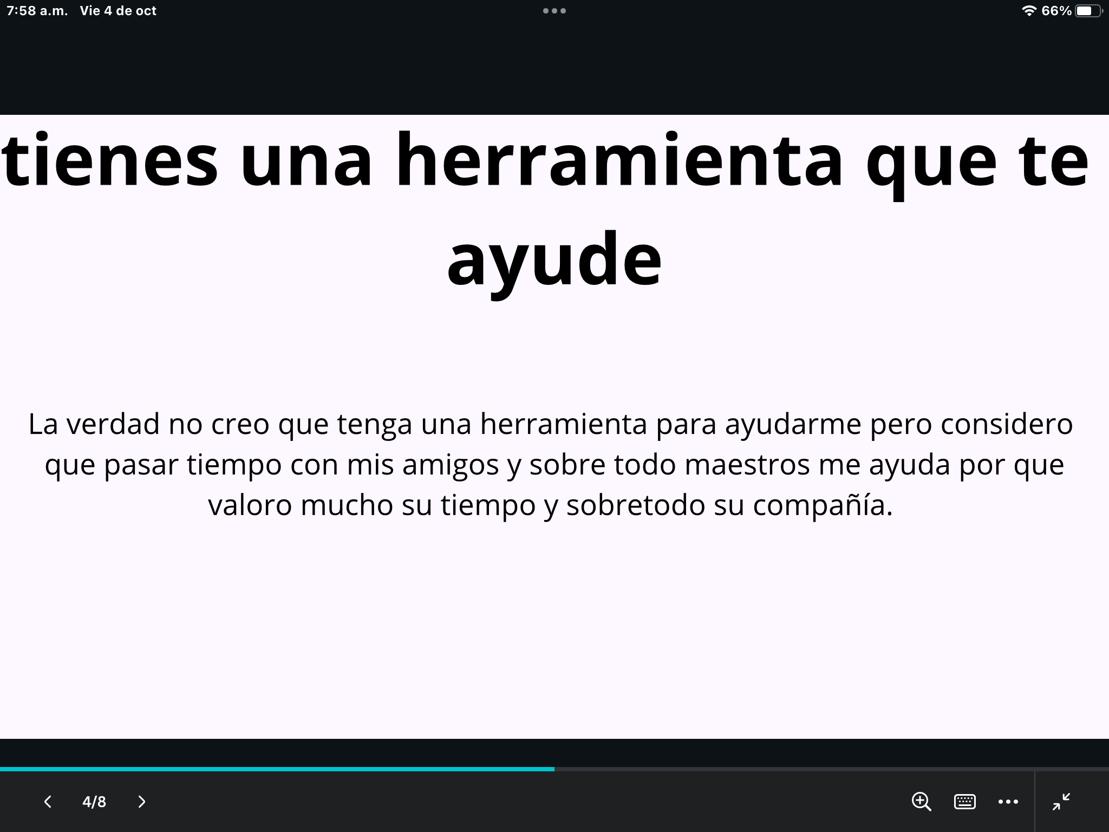Advance to next slide arrow
Image resolution: width=1109 pixels, height=832 pixels.
pos(142,802)
